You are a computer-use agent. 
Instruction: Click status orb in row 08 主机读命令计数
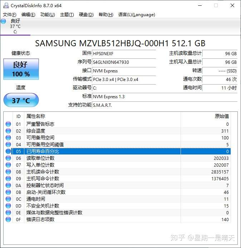pos(8,172)
